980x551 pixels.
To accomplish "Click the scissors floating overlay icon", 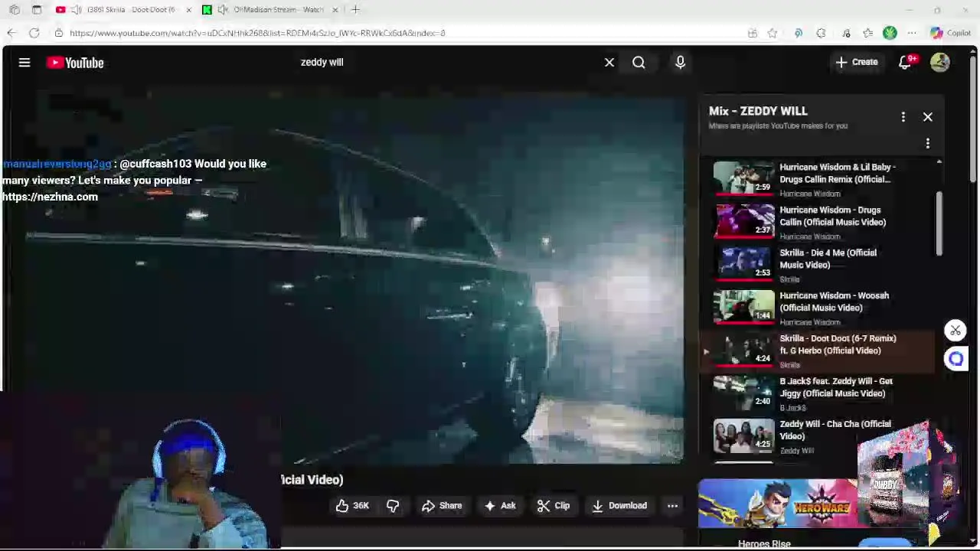I will point(955,331).
